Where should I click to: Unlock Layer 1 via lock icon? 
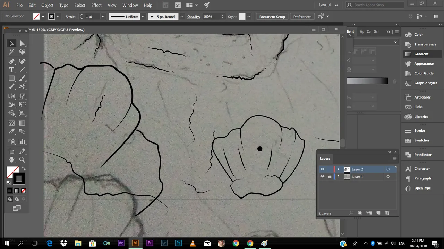(x=330, y=176)
